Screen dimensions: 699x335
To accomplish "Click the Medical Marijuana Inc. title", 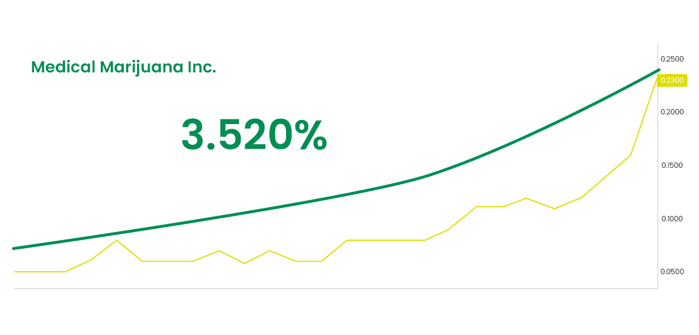I will 124,67.
